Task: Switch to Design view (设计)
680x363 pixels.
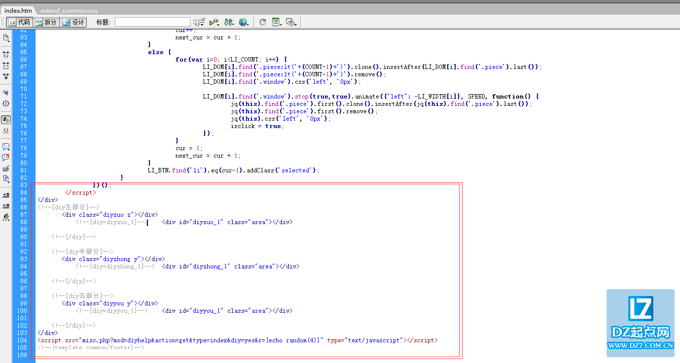Action: tap(73, 22)
